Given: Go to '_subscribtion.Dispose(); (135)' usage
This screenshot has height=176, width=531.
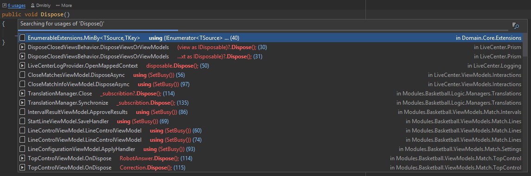Looking at the screenshot, I should click(x=153, y=102).
